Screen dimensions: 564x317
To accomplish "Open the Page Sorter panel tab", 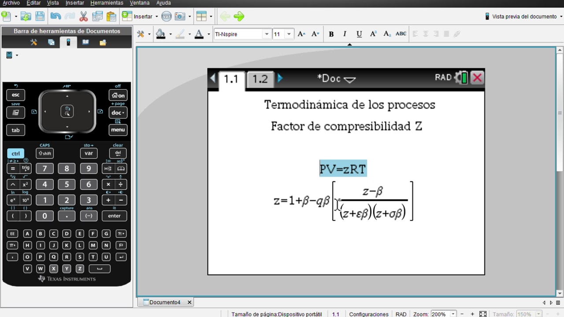I will coord(51,42).
